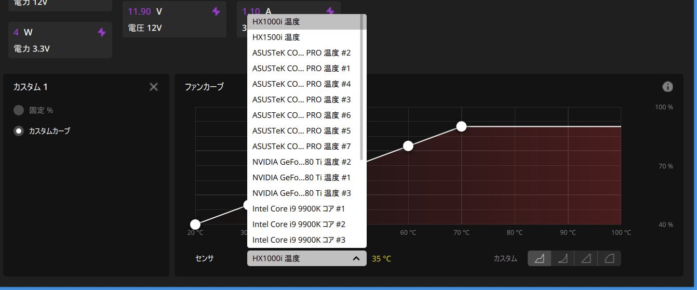Click the カスタム 1 title text

(31, 87)
